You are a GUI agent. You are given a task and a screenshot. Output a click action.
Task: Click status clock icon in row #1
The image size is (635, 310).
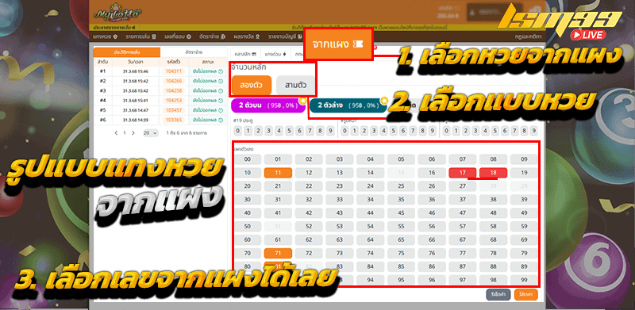221,71
